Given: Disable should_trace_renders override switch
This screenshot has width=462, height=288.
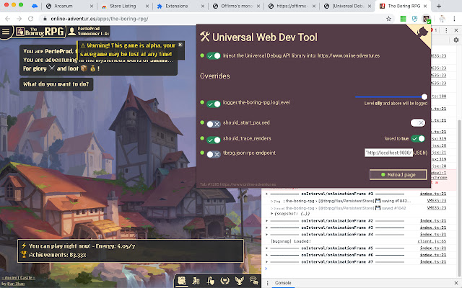Looking at the screenshot, I should (x=214, y=140).
